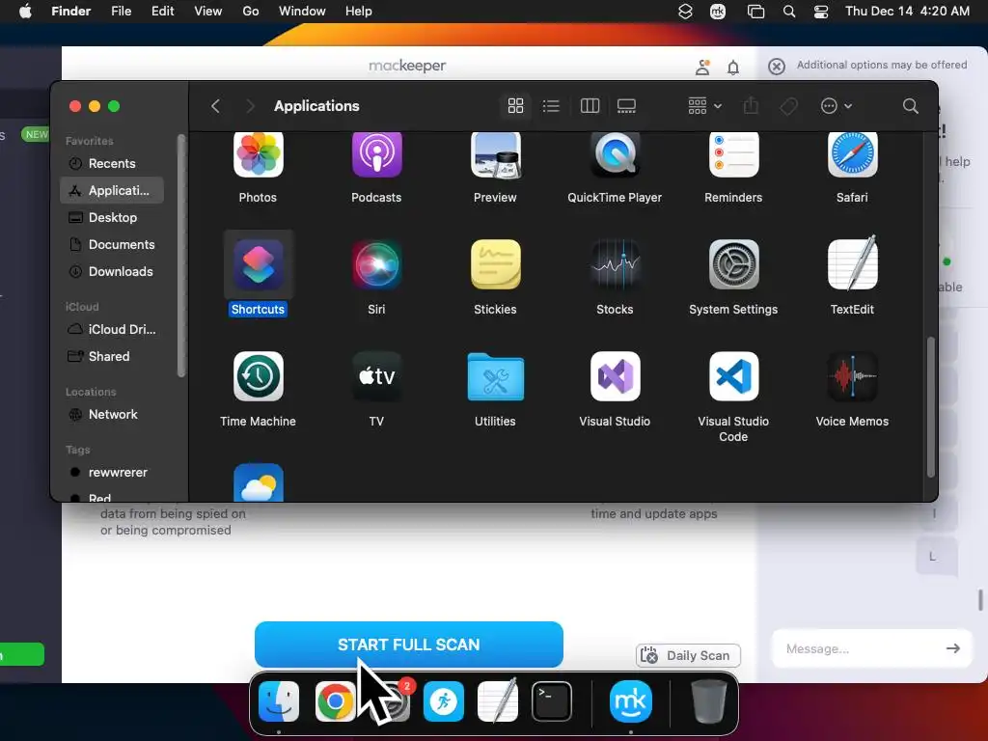The width and height of the screenshot is (988, 741).
Task: Select the Voice Memos app icon
Action: pos(852,376)
